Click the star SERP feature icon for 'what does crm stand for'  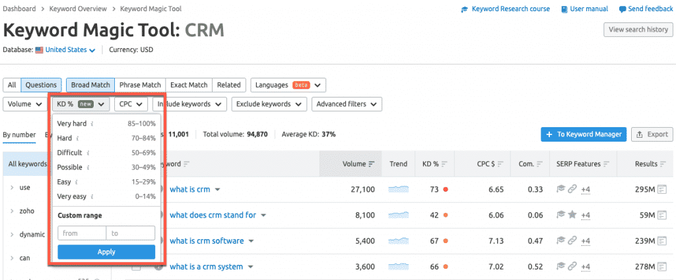click(x=572, y=215)
